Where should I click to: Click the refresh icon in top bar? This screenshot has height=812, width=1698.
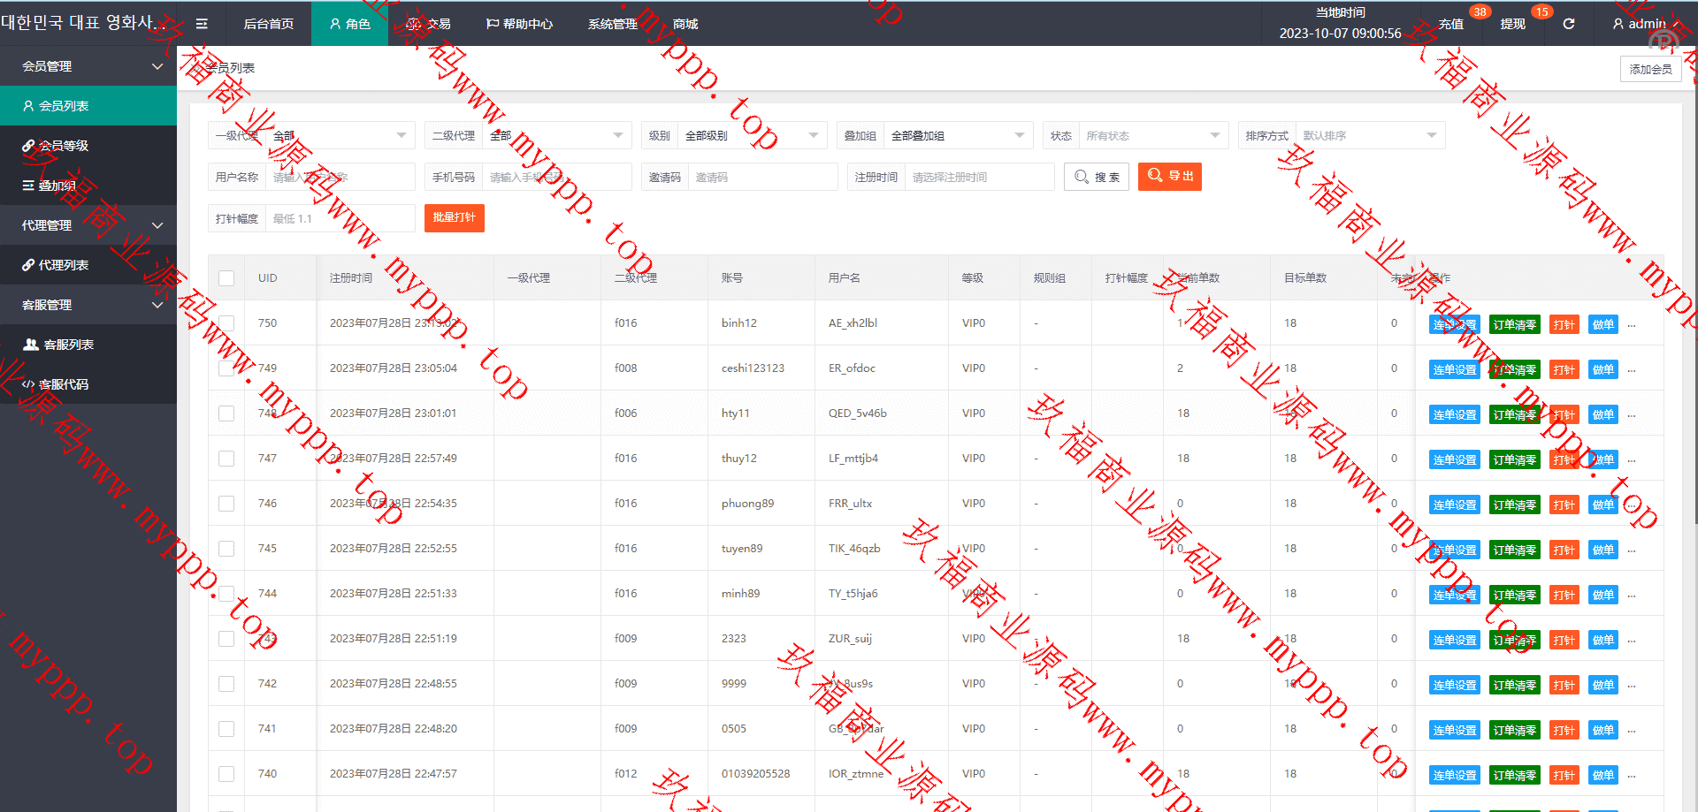click(x=1568, y=24)
